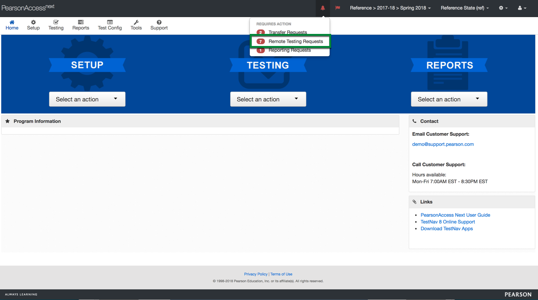Select Transfer Requests from notification menu
This screenshot has width=538, height=300.
pos(287,32)
